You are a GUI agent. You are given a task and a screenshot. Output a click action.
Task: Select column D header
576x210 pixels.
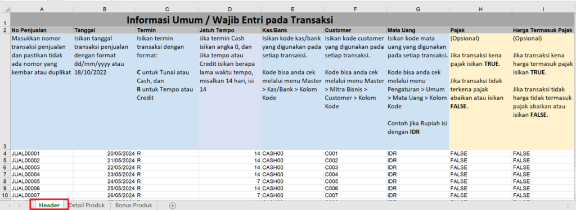coord(229,9)
